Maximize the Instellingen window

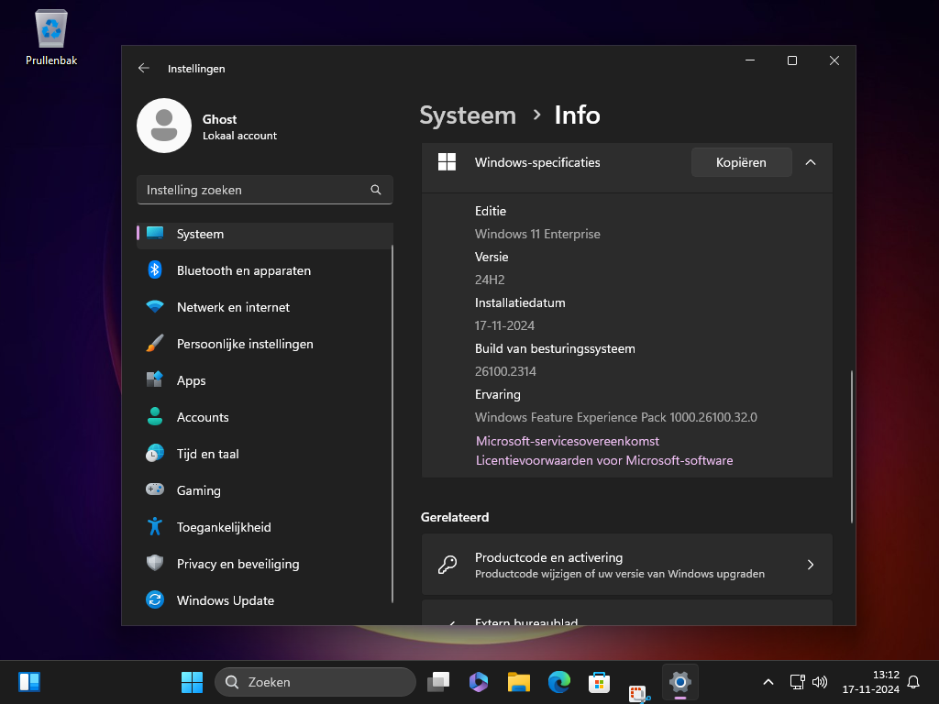[791, 60]
